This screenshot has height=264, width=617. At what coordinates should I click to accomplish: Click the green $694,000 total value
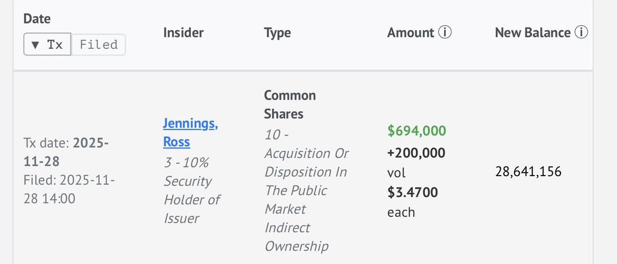click(x=416, y=131)
